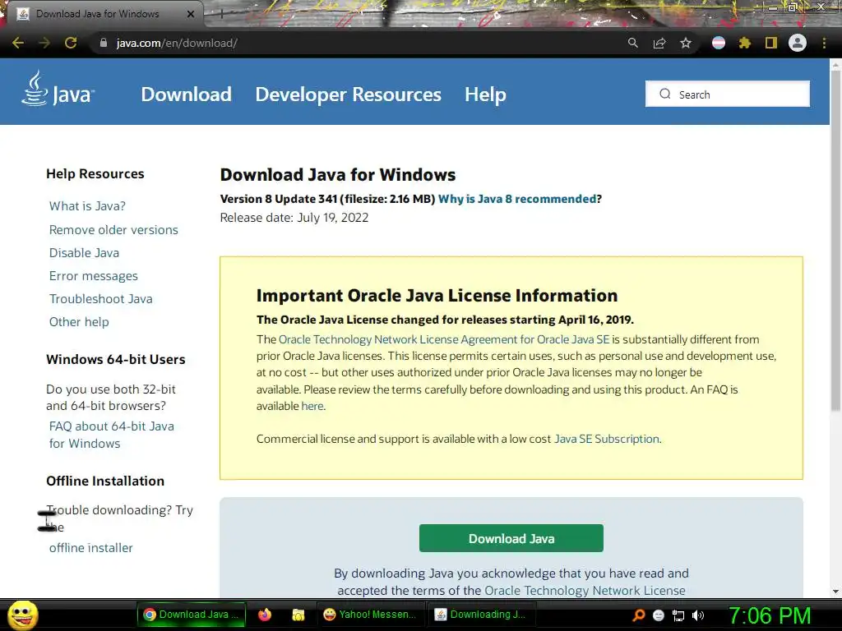This screenshot has width=842, height=631.
Task: Click the Download Java for Windows heading
Action: (338, 175)
